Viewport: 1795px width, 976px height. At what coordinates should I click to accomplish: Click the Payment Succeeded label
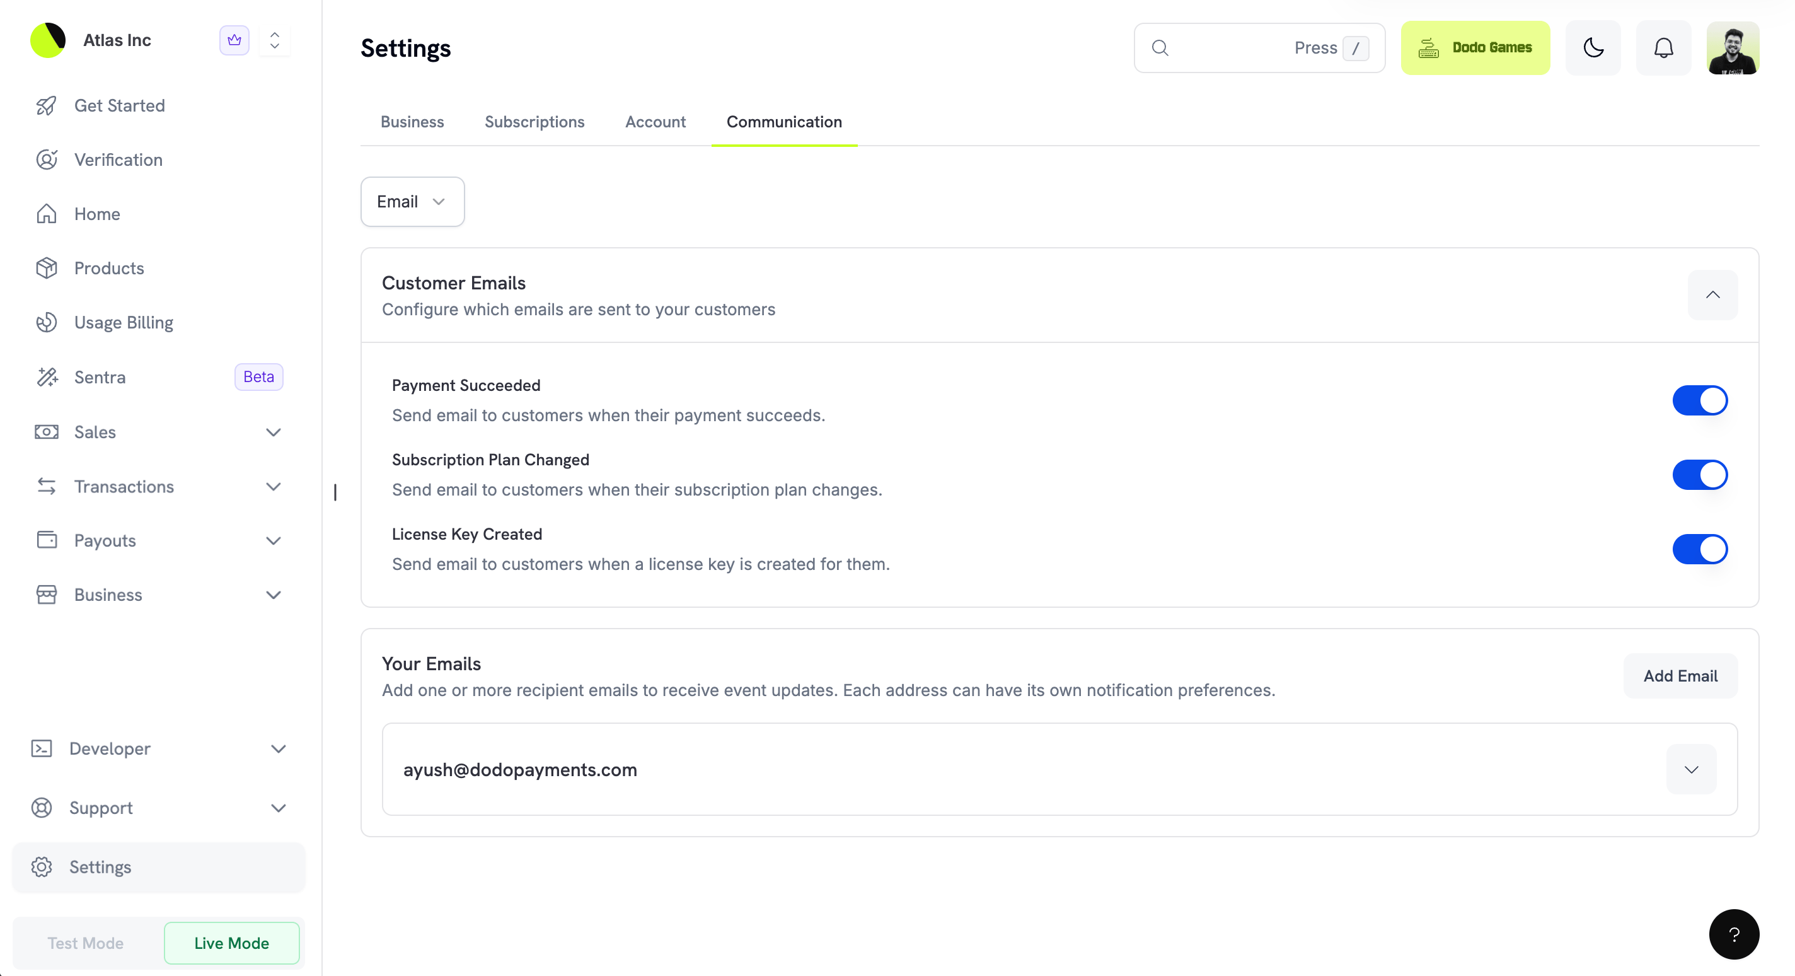coord(466,385)
